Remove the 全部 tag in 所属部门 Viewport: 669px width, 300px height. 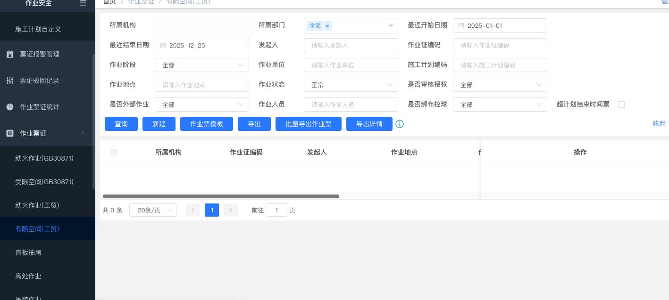[327, 26]
